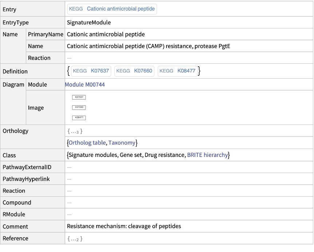Click the K07637 box in the diagram image
Screen dimensions: 314x252
[79, 97]
